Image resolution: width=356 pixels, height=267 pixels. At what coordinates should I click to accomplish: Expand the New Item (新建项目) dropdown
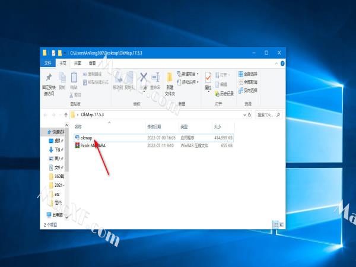190,74
